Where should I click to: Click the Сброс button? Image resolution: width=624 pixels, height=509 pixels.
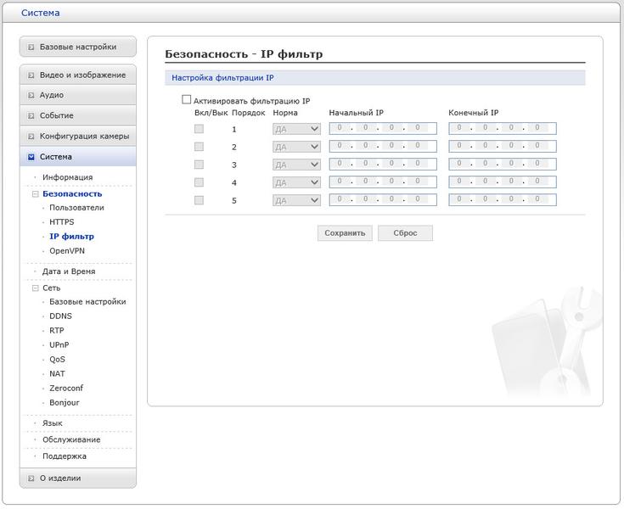pyautogui.click(x=405, y=233)
